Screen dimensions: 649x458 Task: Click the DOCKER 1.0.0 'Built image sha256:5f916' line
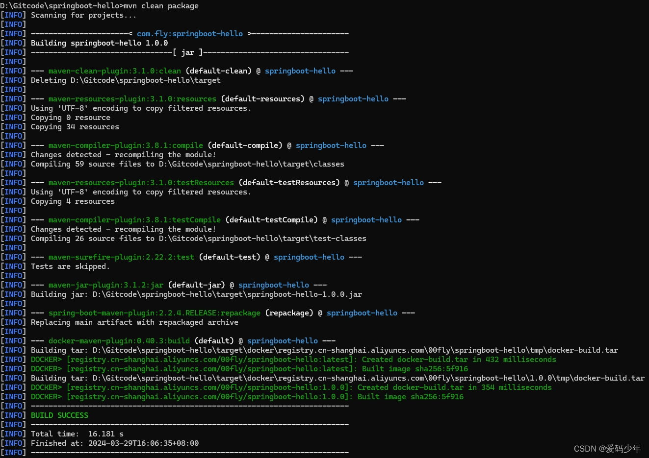247,397
